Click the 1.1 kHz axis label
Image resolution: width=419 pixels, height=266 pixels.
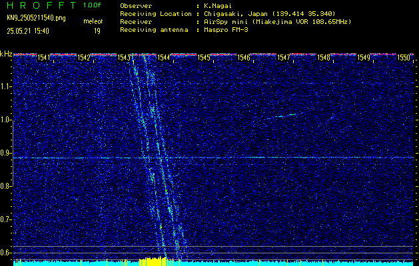tap(5, 86)
